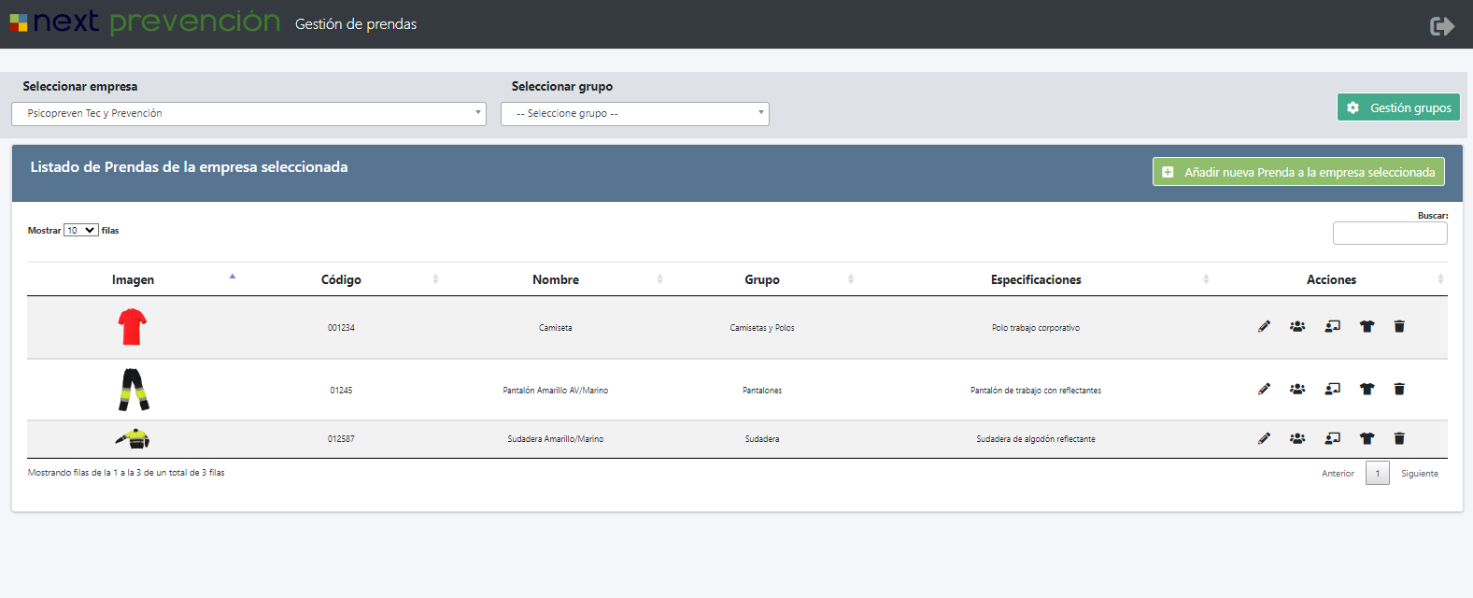
Task: Click Pantalón de trabajo con reflectantes text
Action: click(1036, 391)
